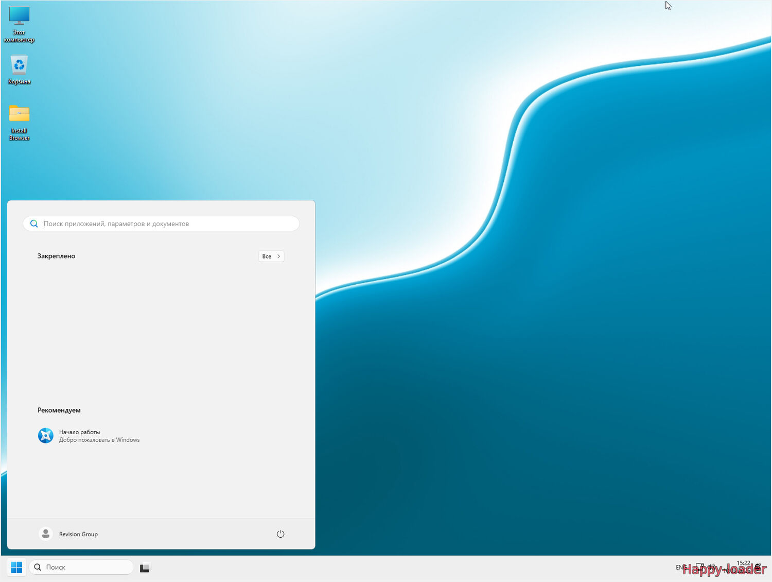Open the ENG input language switcher
772x582 pixels.
681,567
